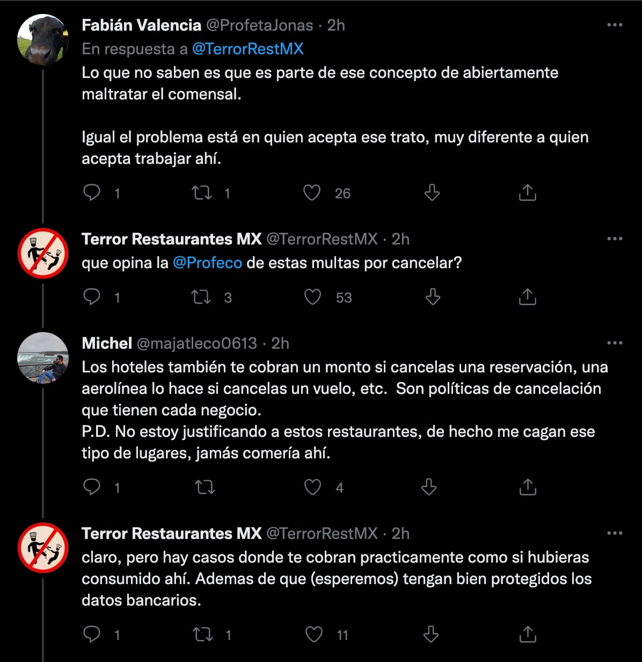642x662 pixels.
Task: Share the last Terror Restaurantes MX tweet
Action: pos(529,634)
